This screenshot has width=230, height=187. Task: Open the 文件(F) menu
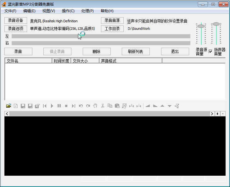point(10,11)
